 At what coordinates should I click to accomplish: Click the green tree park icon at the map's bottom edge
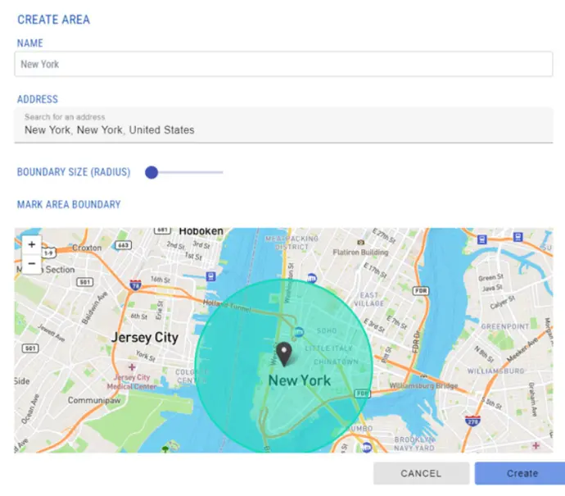click(x=165, y=448)
